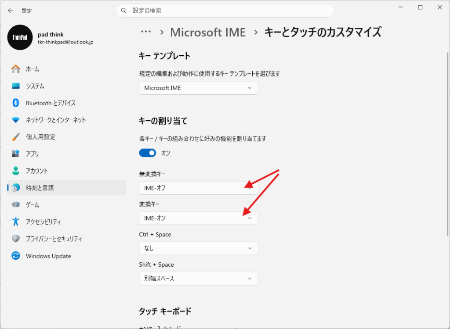Click the Home house icon
Image resolution: width=450 pixels, height=329 pixels.
click(x=16, y=69)
